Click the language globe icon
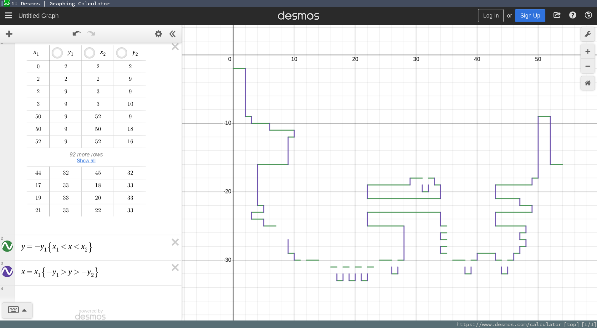597x328 pixels. pyautogui.click(x=588, y=15)
